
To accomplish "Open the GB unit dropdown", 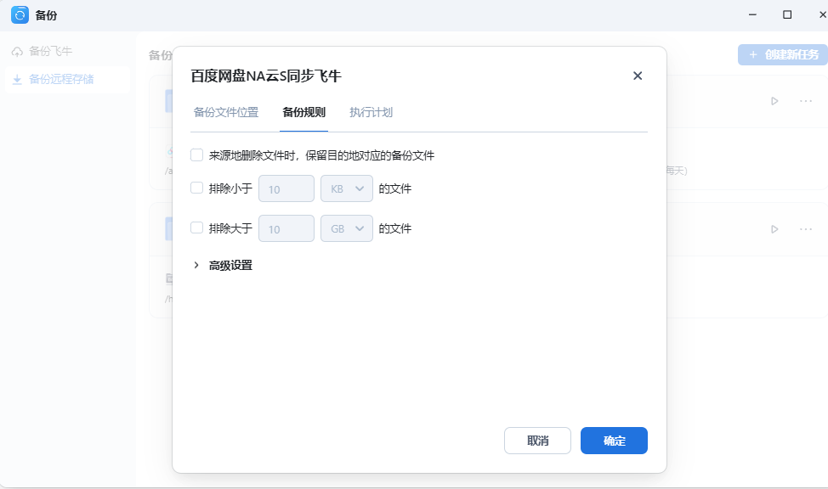I will tap(346, 228).
